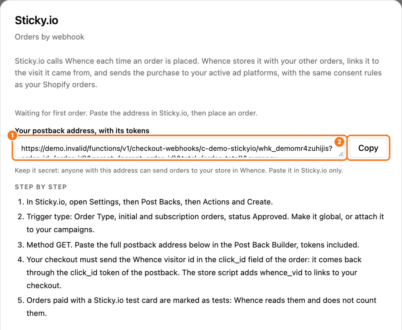Click step 3 about Method GET
402x330 pixels.
pyautogui.click(x=193, y=245)
